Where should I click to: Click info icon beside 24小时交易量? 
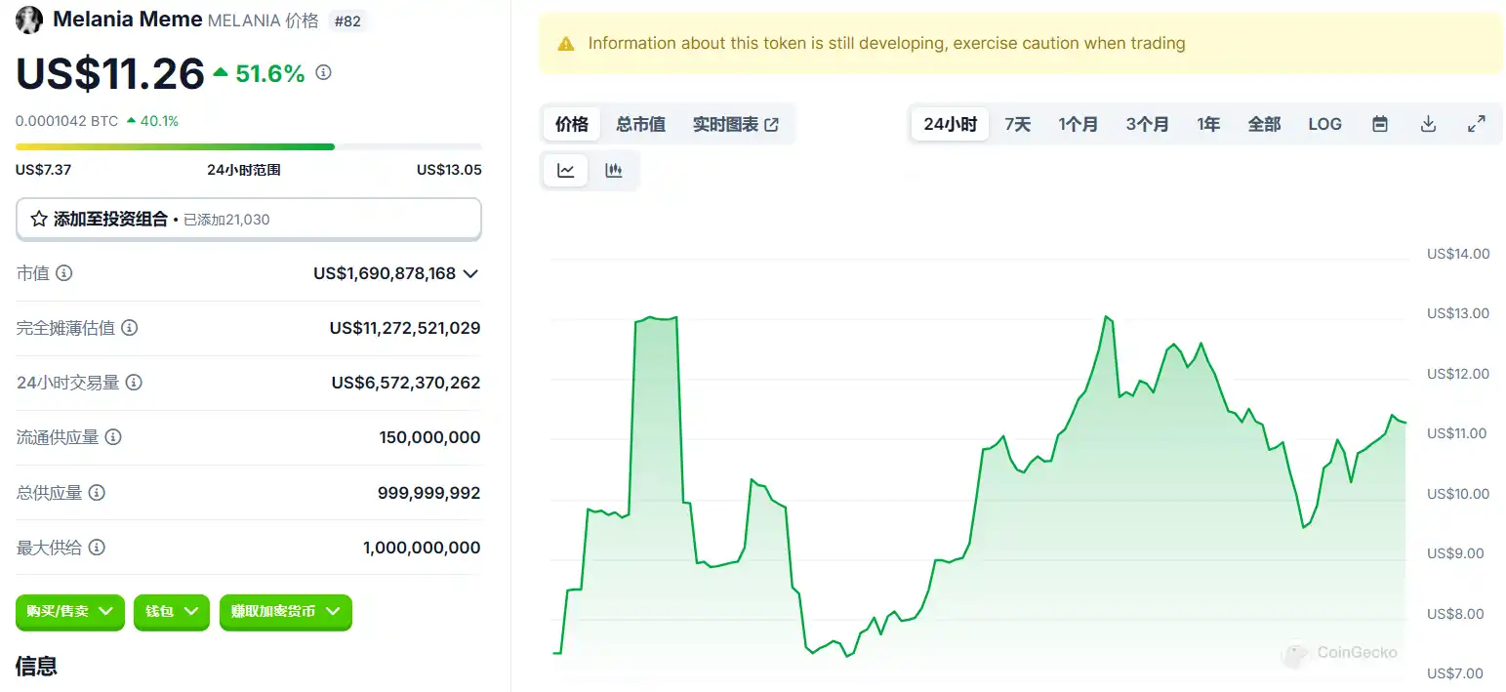point(135,383)
